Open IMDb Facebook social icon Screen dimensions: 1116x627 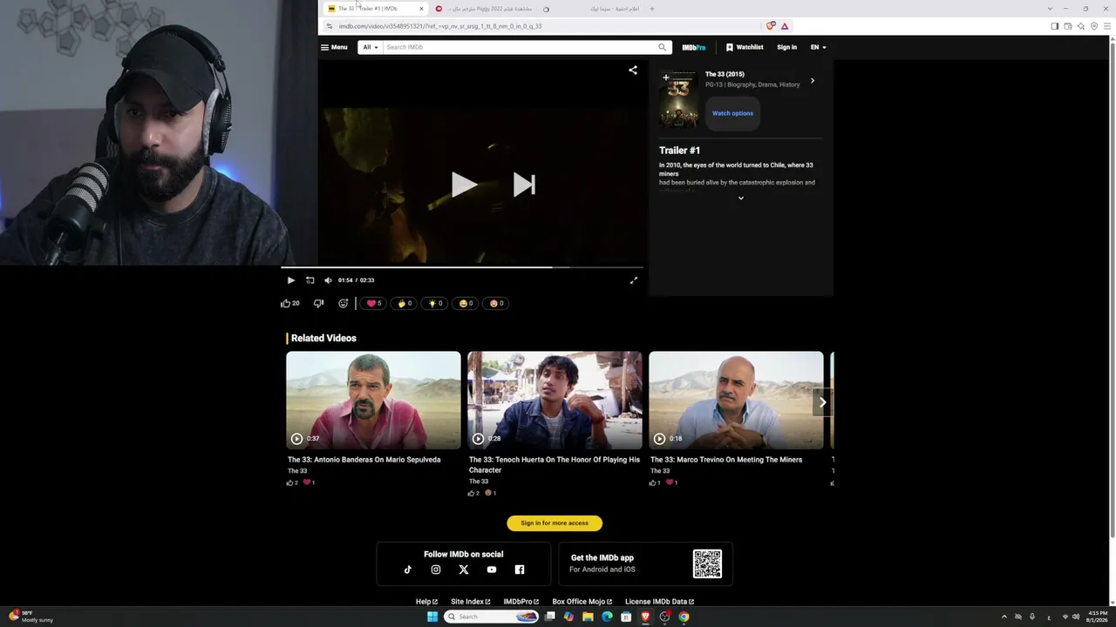[520, 570]
